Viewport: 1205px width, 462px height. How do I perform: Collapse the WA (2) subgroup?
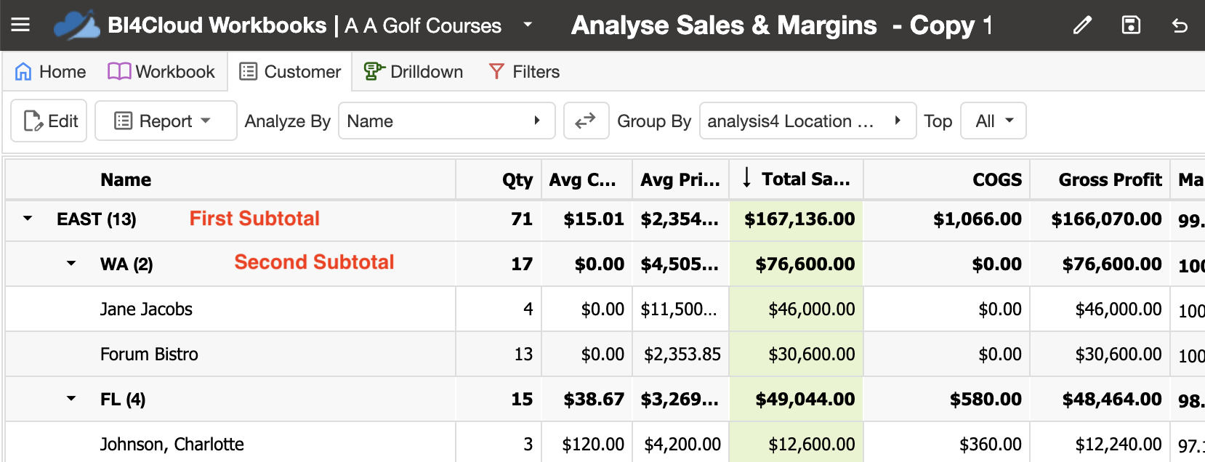(71, 264)
